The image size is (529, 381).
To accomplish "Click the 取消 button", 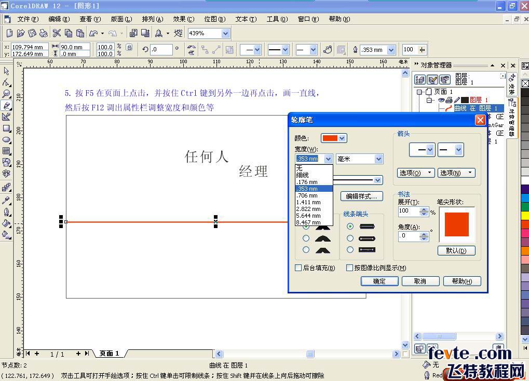I will point(421,281).
